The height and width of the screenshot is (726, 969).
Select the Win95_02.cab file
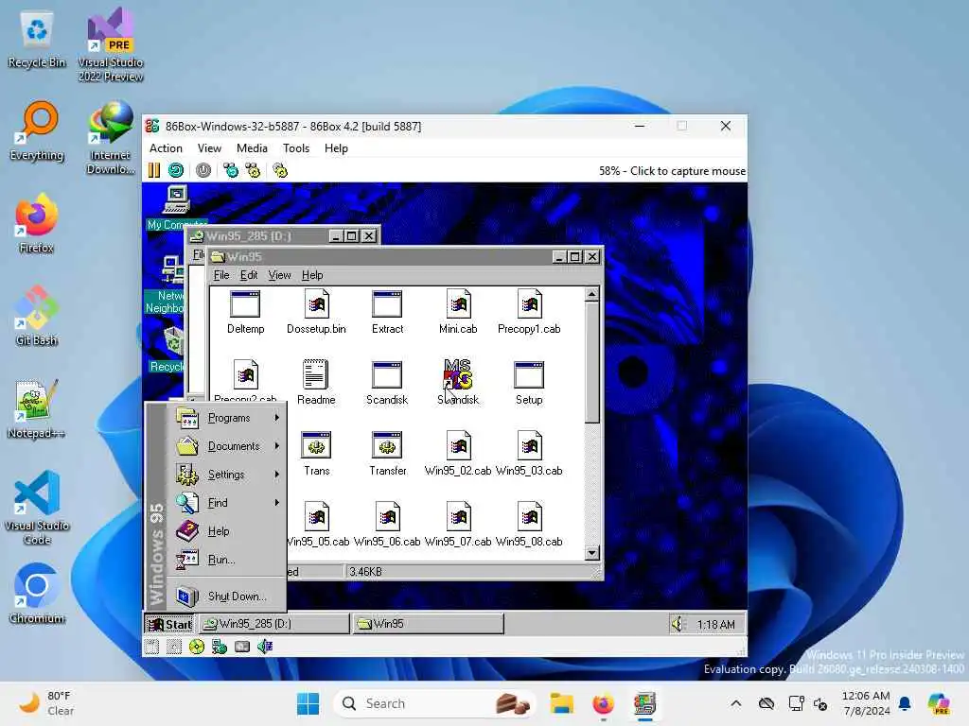pos(458,454)
